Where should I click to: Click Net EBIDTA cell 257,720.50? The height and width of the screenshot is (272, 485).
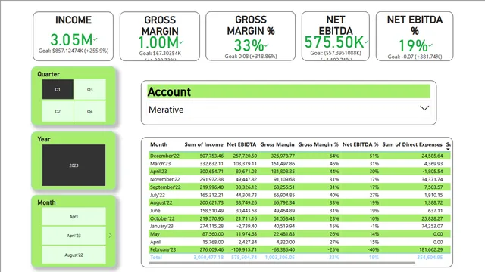point(245,156)
